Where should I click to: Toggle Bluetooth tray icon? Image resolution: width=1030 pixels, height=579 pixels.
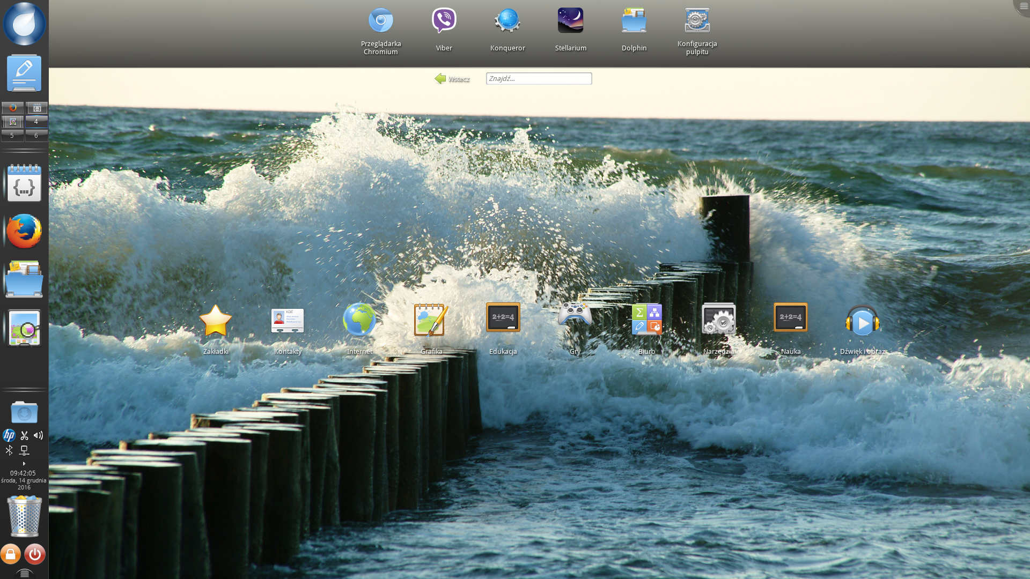[x=9, y=450]
